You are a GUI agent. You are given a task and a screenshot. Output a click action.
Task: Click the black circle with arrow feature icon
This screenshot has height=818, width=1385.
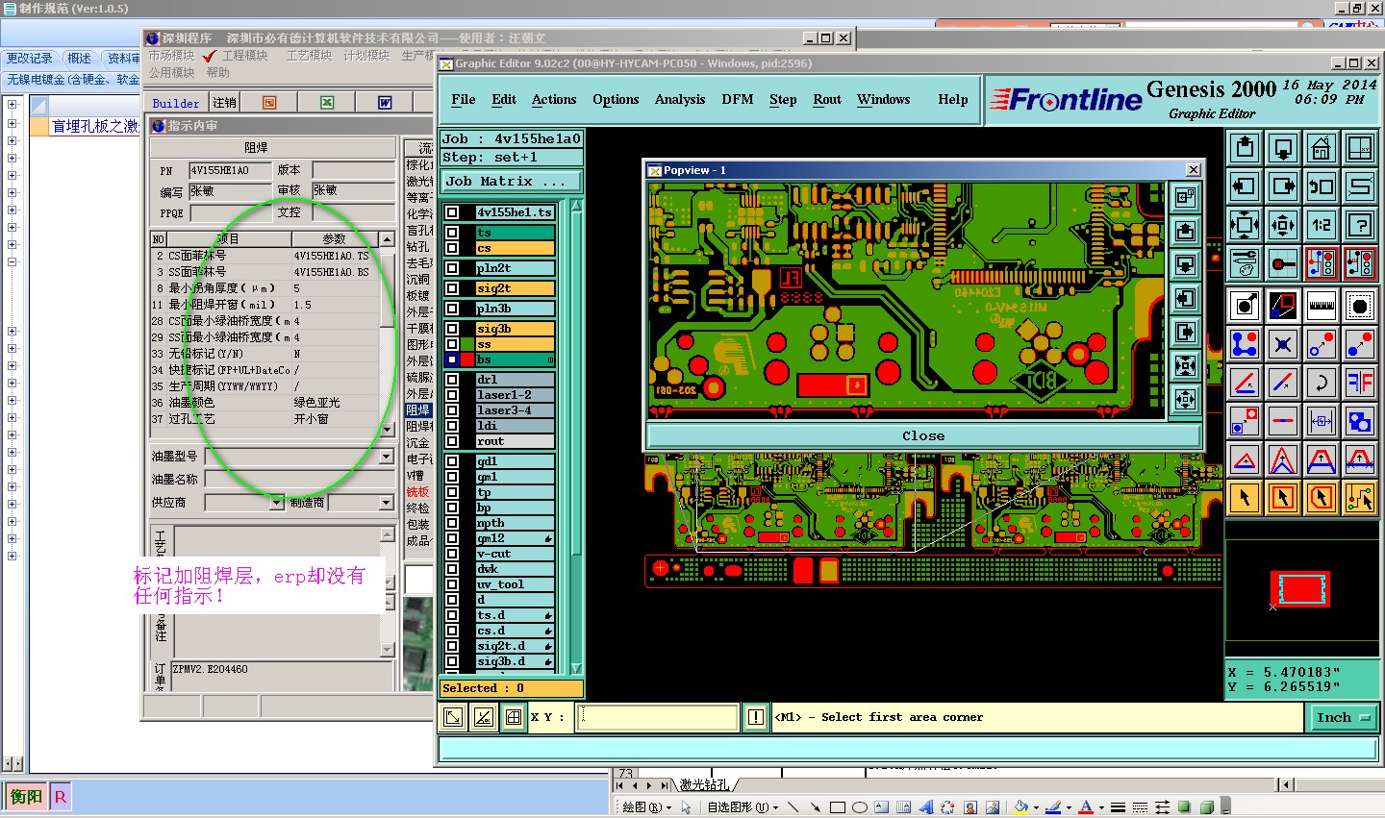coord(1245,307)
